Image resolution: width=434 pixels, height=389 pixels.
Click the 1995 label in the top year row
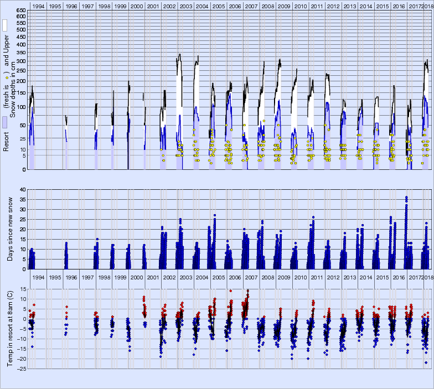pos(55,6)
